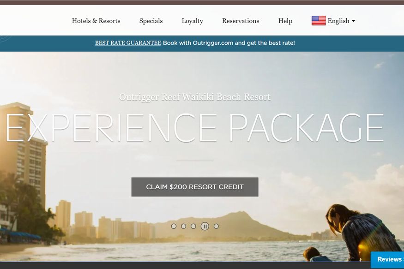The width and height of the screenshot is (404, 269).
Task: Click the Experience Package headline
Action: pyautogui.click(x=194, y=128)
